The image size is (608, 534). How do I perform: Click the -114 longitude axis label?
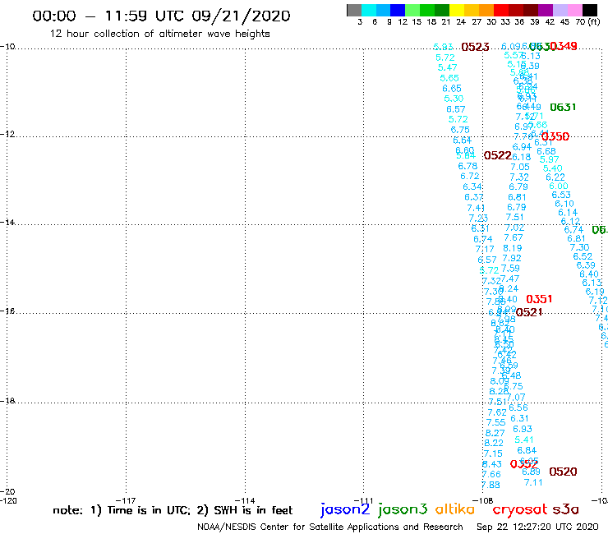click(x=245, y=500)
